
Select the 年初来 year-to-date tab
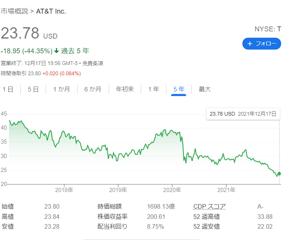click(x=125, y=89)
